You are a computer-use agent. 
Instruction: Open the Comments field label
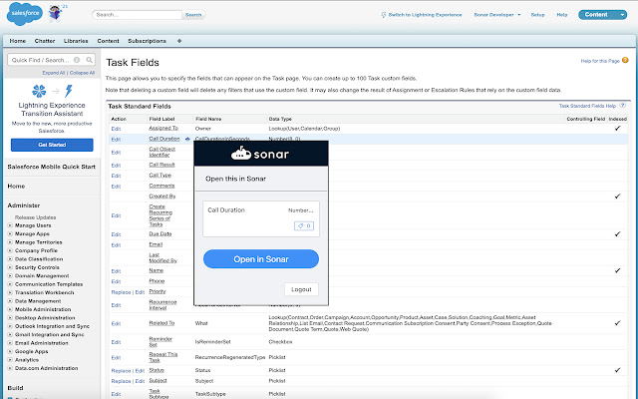tap(161, 186)
